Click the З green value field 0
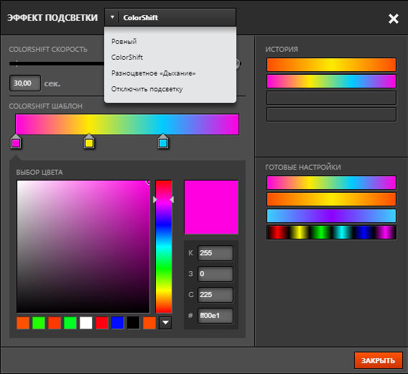 pyautogui.click(x=215, y=274)
